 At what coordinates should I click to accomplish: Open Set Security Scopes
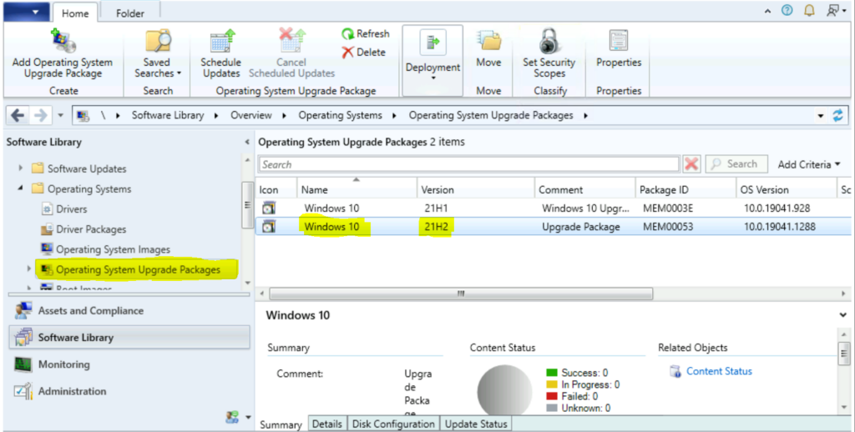click(x=549, y=54)
